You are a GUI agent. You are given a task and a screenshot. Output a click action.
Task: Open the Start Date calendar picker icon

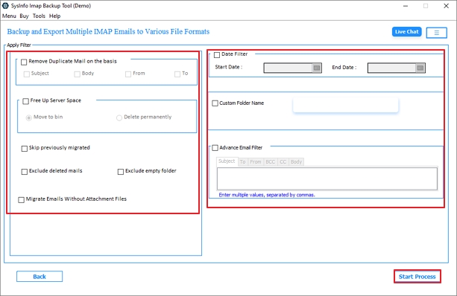[x=317, y=68]
